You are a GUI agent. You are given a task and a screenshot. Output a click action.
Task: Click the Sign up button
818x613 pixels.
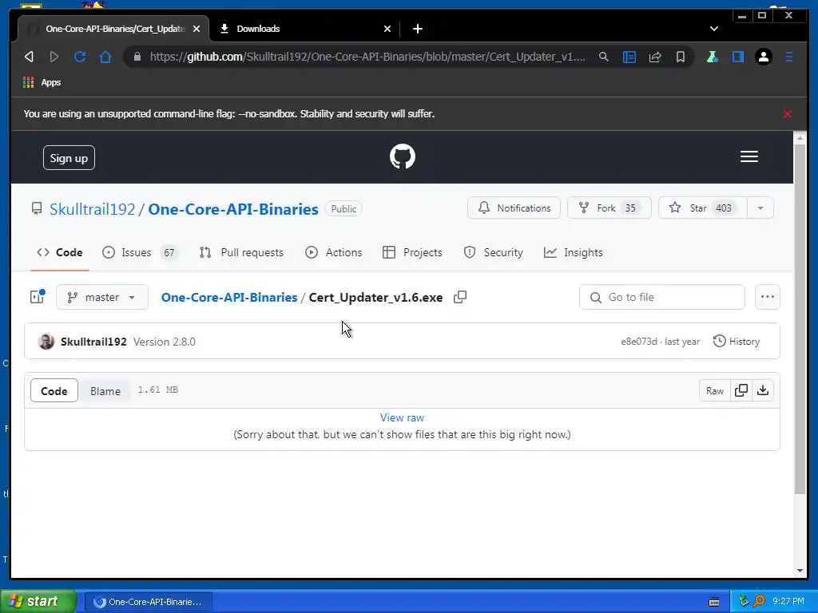tap(69, 158)
